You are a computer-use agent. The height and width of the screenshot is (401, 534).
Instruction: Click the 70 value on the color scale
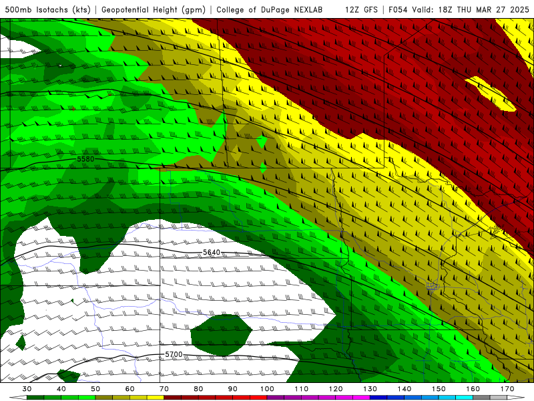pos(164,389)
